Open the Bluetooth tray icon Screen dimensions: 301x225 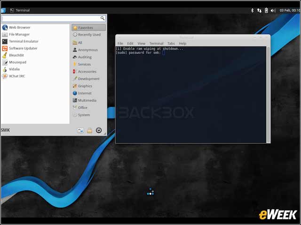(x=252, y=10)
